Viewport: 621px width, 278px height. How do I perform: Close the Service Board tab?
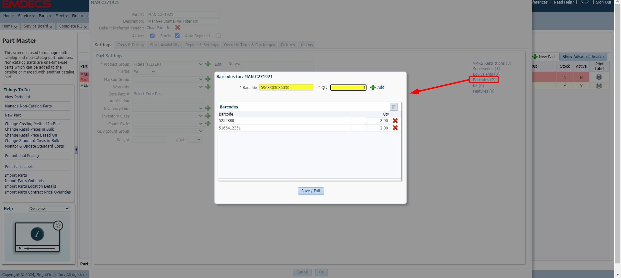point(51,28)
